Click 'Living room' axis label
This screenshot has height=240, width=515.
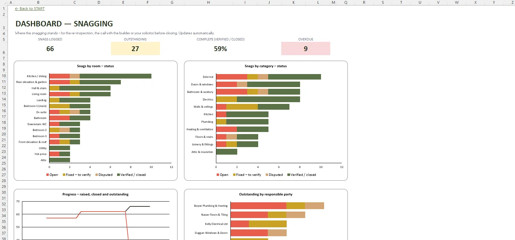tap(39, 94)
